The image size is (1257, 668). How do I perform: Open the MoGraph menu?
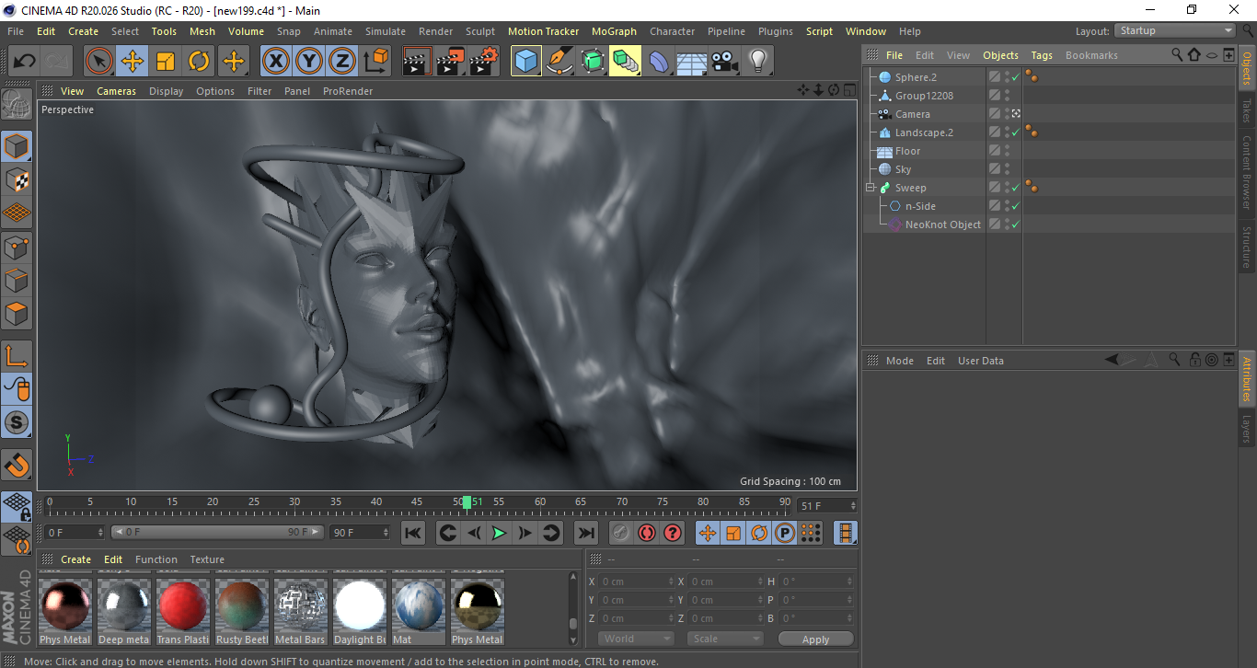(614, 31)
